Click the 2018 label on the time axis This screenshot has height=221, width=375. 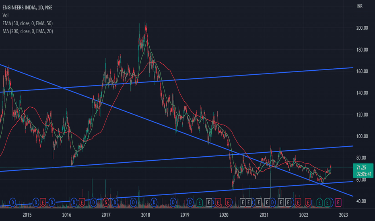point(145,215)
